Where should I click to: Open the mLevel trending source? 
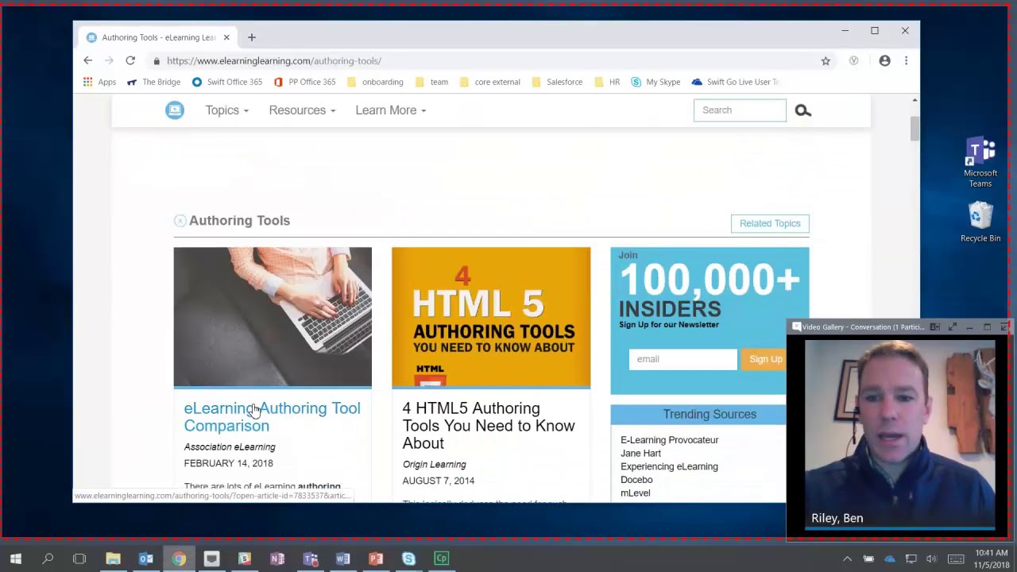click(635, 493)
